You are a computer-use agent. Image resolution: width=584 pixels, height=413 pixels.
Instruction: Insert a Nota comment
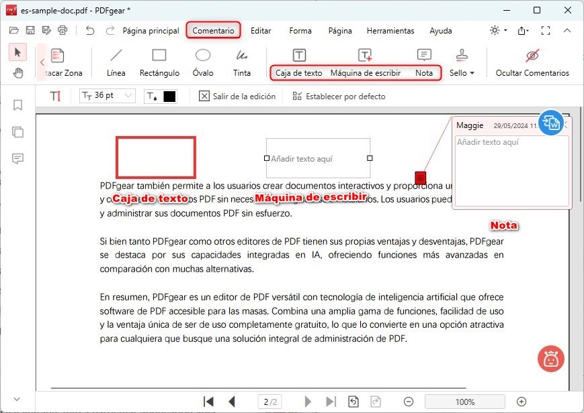(424, 62)
